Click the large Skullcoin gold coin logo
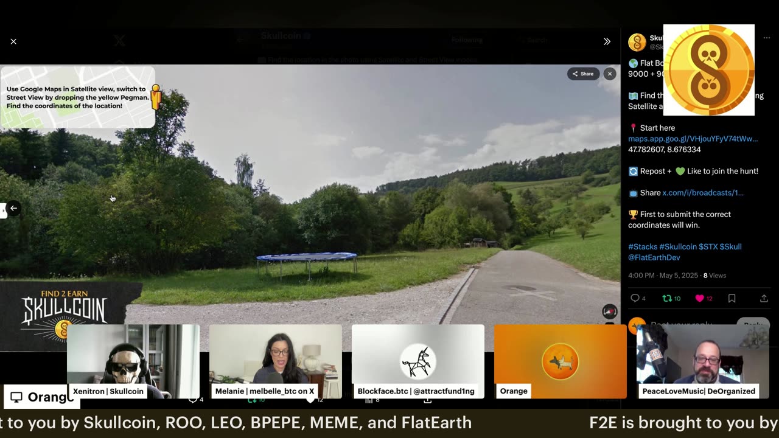 (x=708, y=70)
